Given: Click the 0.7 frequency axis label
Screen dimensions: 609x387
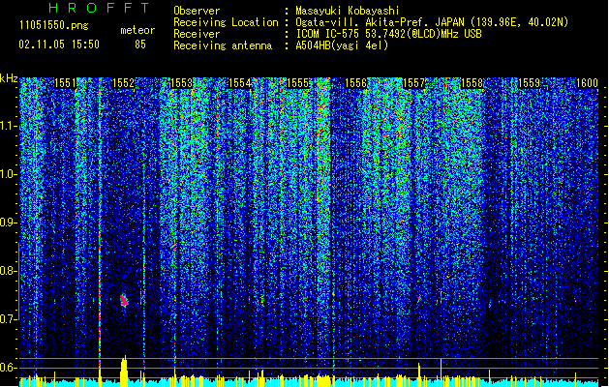Looking at the screenshot, I should coord(9,319).
